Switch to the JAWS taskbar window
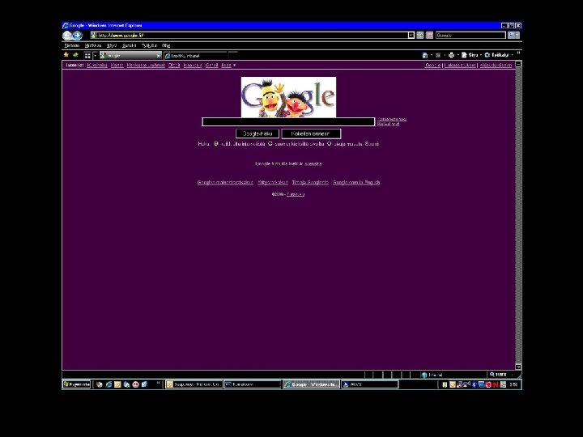This screenshot has width=583, height=437. 369,384
